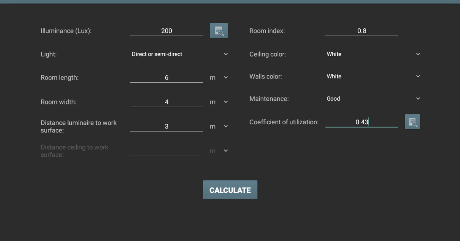Open the coefficient of utilization reference icon
Viewport: 460px width, 241px height.
click(412, 122)
